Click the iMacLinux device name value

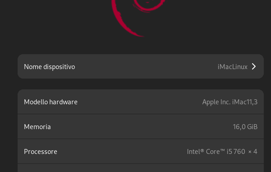tap(233, 67)
